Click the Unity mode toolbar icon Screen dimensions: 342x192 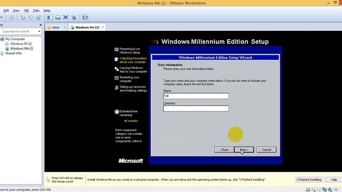point(74,18)
